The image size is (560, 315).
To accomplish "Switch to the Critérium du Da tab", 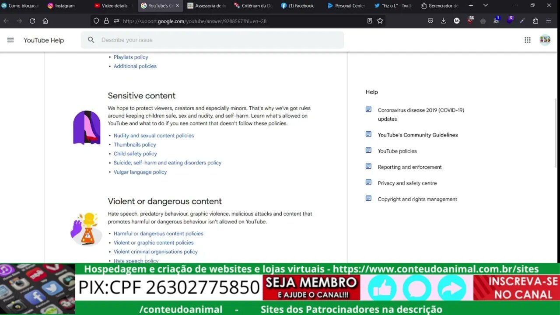I will click(x=254, y=6).
